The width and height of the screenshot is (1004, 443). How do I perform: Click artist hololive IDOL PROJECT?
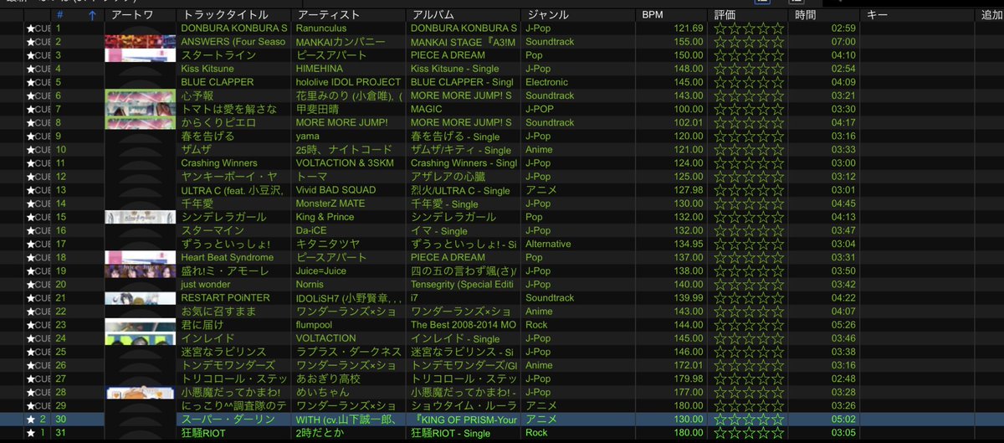(x=349, y=82)
